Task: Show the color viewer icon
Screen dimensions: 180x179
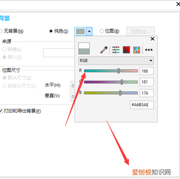Action: tap(126, 50)
